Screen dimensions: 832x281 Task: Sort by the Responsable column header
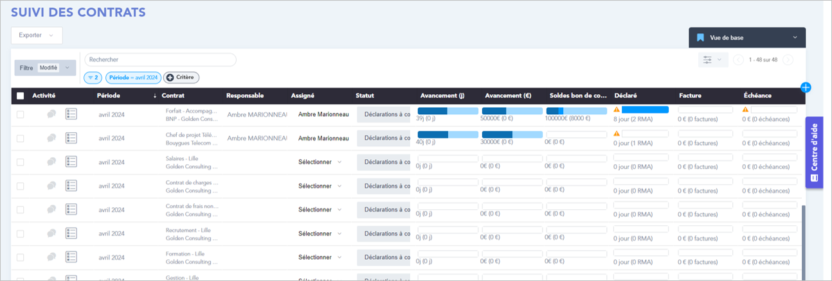(x=245, y=96)
